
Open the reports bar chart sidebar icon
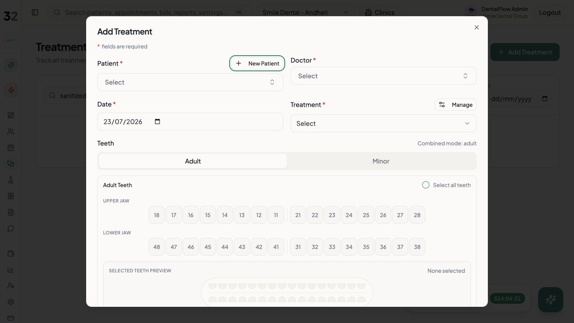pos(11,270)
